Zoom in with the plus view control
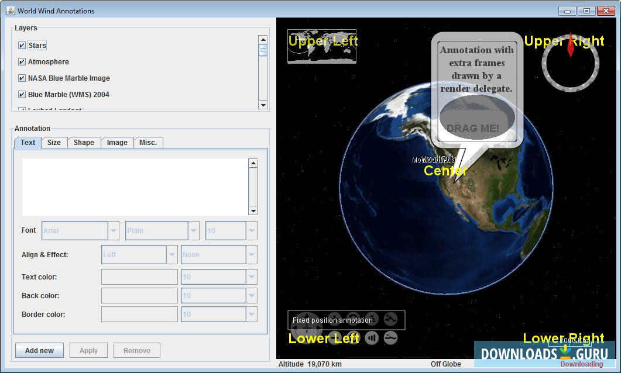The image size is (621, 373). tap(334, 319)
